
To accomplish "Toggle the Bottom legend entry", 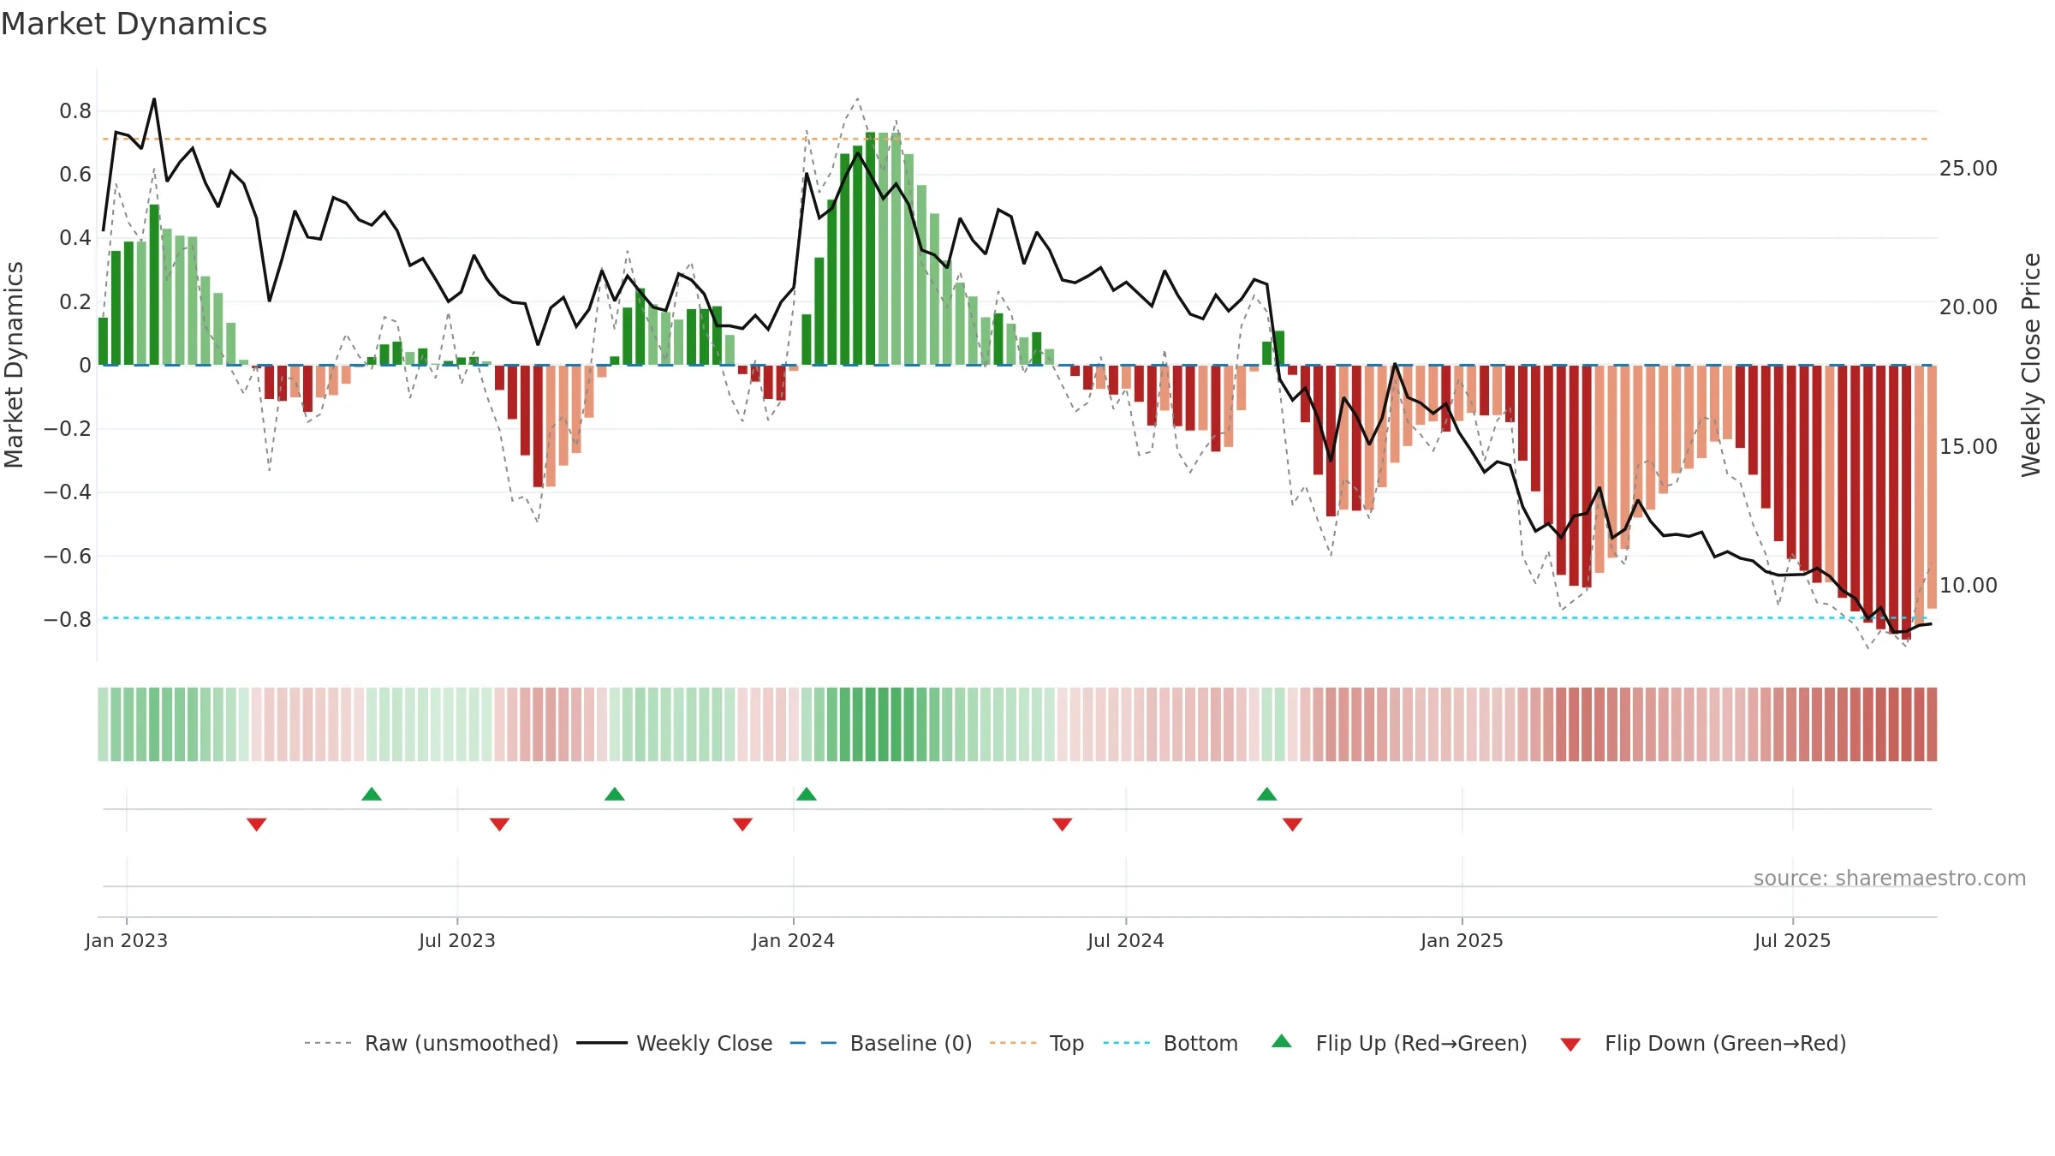I will 1170,1043.
